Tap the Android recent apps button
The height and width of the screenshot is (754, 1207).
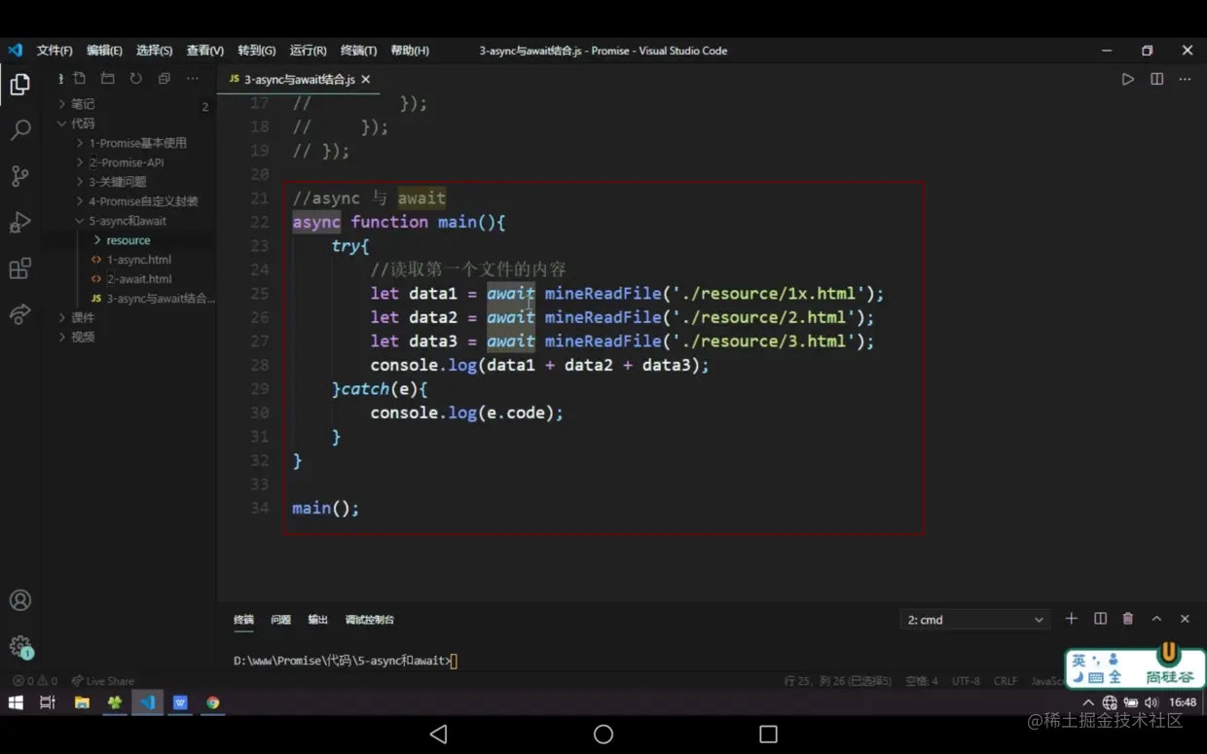coord(768,735)
